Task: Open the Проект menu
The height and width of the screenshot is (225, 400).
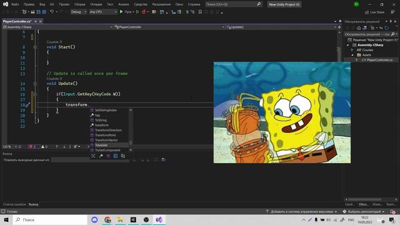Action: pyautogui.click(x=64, y=4)
